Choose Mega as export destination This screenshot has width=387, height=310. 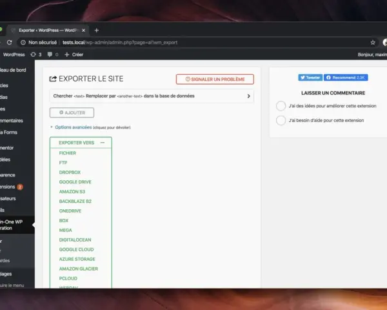tap(65, 230)
